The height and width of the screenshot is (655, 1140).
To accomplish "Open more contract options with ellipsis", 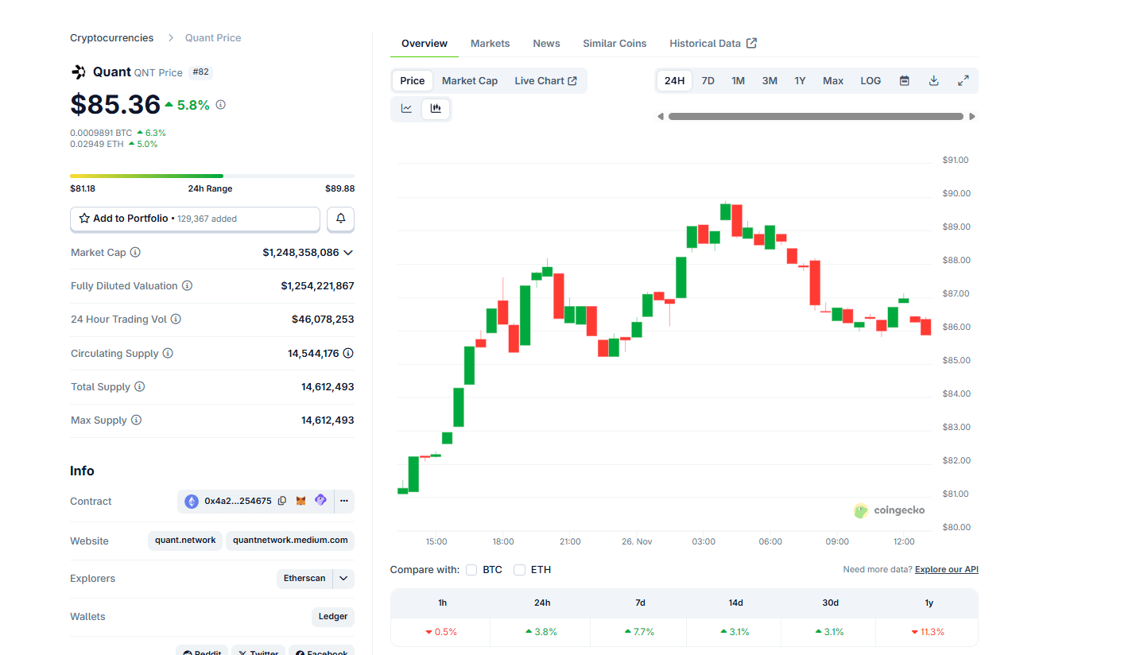I will [x=344, y=501].
